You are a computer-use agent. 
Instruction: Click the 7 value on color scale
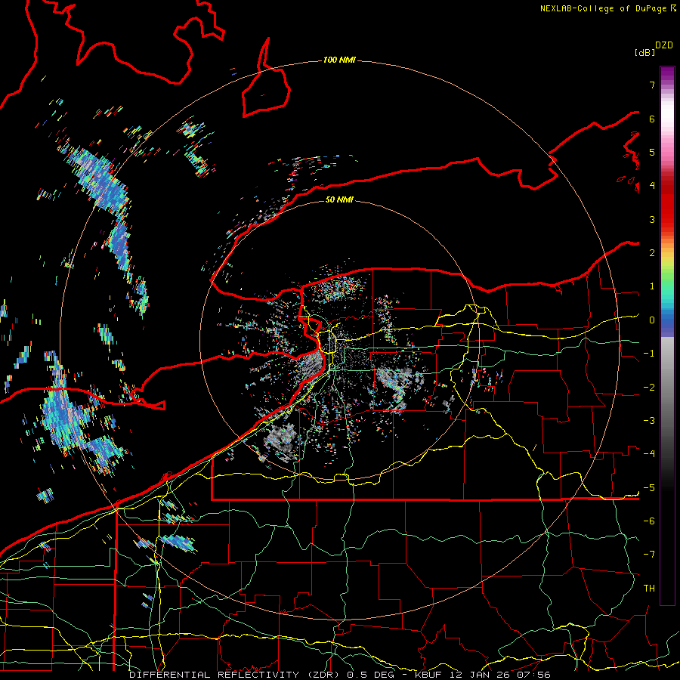tap(652, 85)
